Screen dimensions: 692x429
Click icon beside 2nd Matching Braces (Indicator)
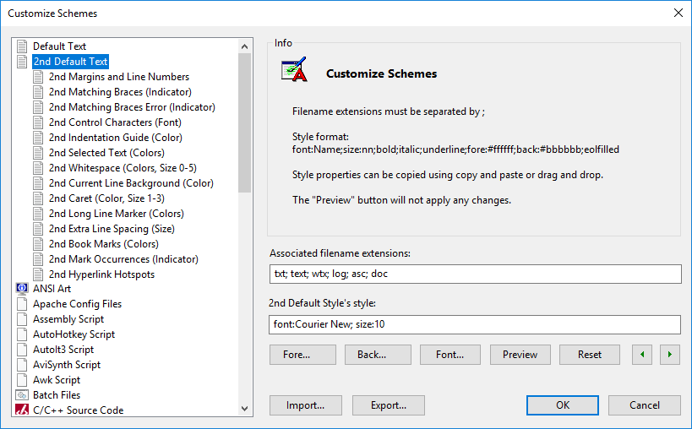pos(38,92)
